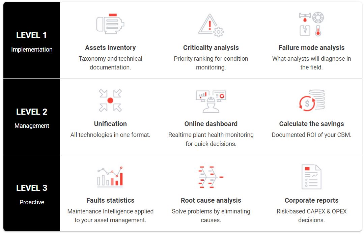The width and height of the screenshot is (364, 234).
Task: Open the Calculate the savings heading
Action: pos(311,124)
